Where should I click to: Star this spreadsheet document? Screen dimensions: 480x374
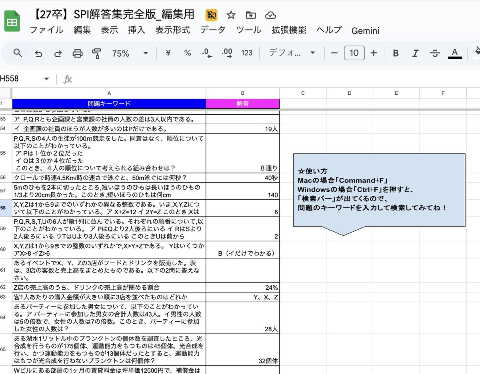click(x=231, y=15)
